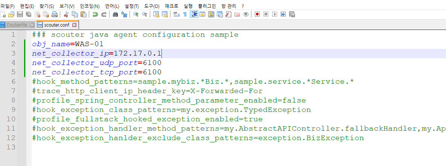The width and height of the screenshot is (446, 166).
Task: Click the Copy toolbar icon
Action: [75, 14]
